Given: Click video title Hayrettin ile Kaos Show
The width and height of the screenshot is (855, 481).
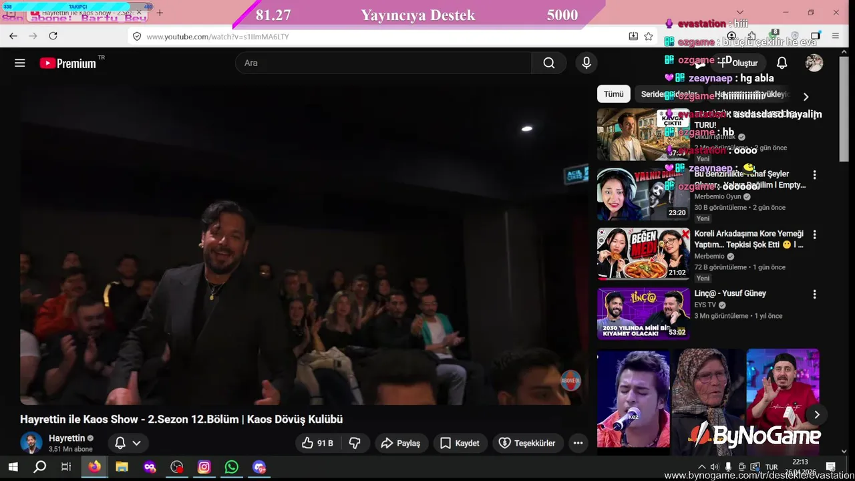Looking at the screenshot, I should point(181,420).
